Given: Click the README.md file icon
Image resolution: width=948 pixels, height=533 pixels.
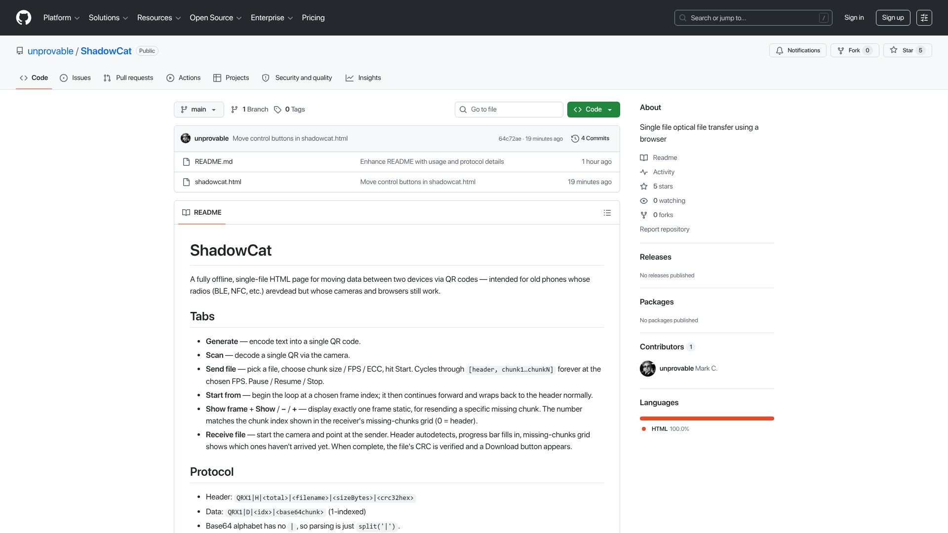Looking at the screenshot, I should [186, 162].
